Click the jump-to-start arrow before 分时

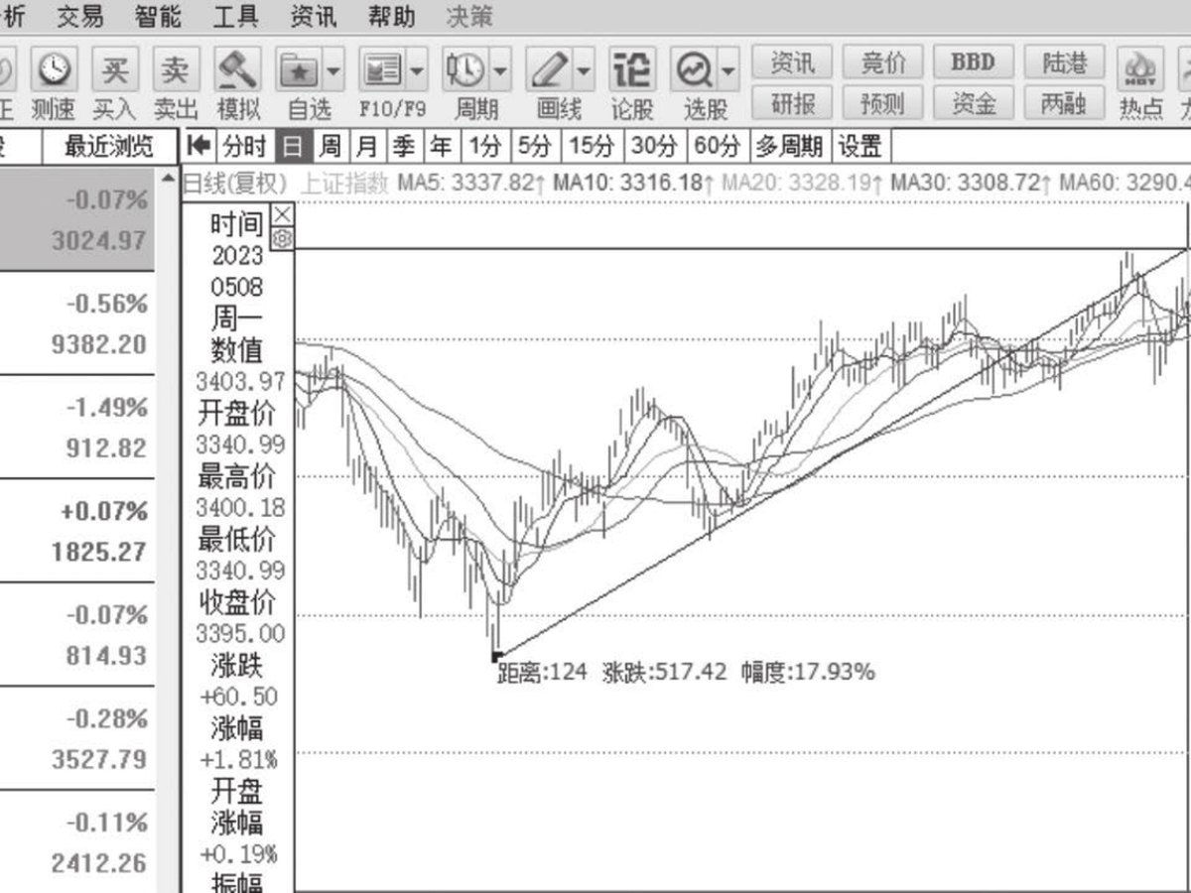198,147
